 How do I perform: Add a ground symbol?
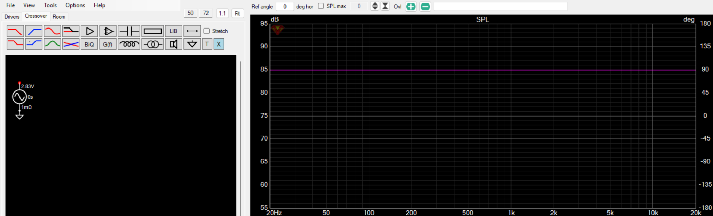coord(192,44)
